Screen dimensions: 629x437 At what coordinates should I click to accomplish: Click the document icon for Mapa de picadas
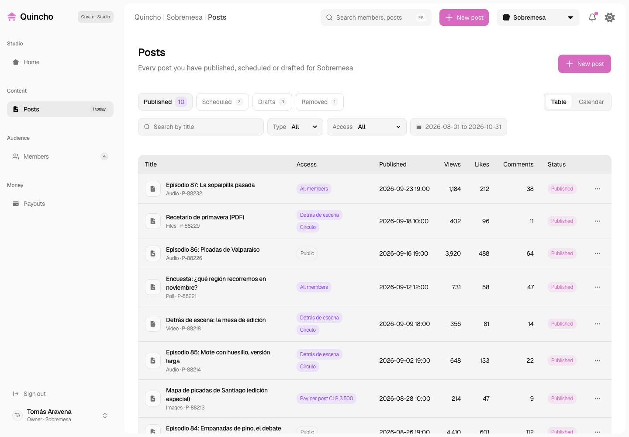153,399
